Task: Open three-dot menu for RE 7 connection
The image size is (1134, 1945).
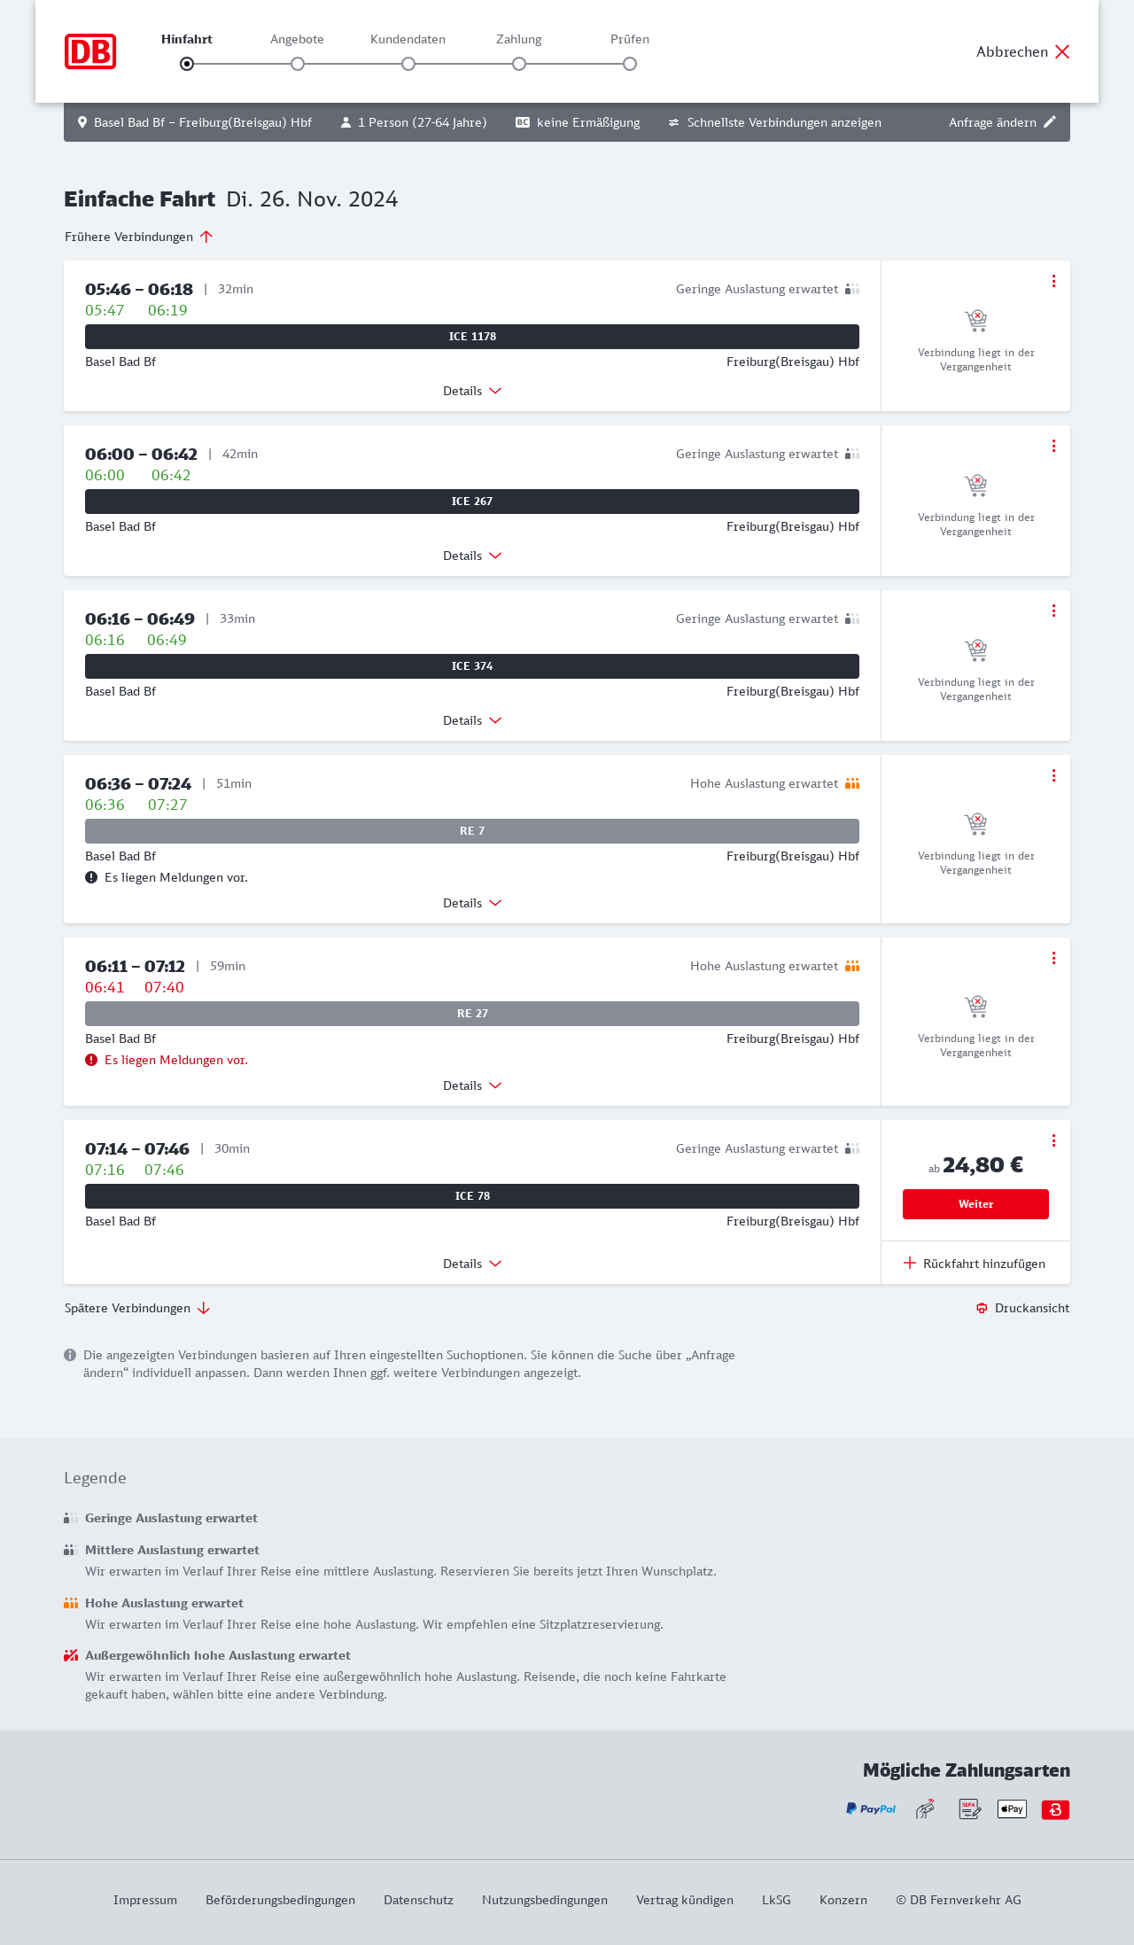Action: point(1053,775)
